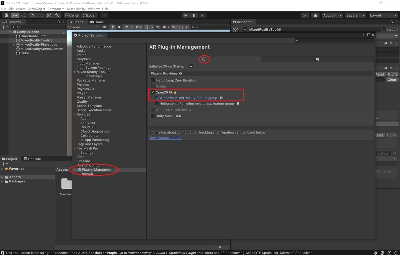Start Play mode
Image resolution: width=400 pixels, height=255 pixels.
(186, 15)
